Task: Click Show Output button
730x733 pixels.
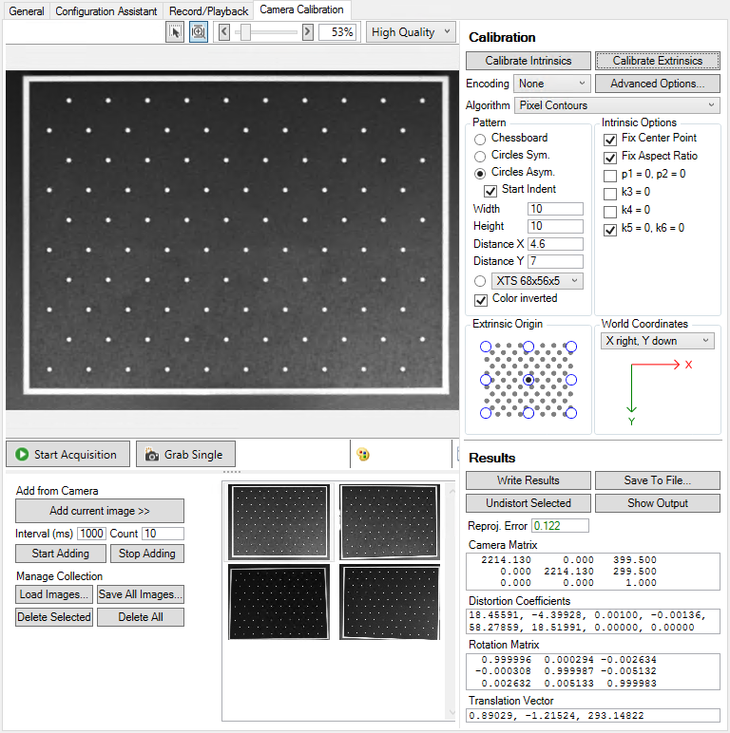Action: point(658,503)
